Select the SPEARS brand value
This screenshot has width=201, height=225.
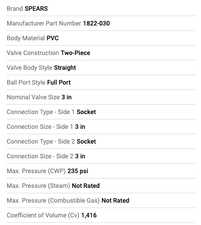tap(36, 8)
